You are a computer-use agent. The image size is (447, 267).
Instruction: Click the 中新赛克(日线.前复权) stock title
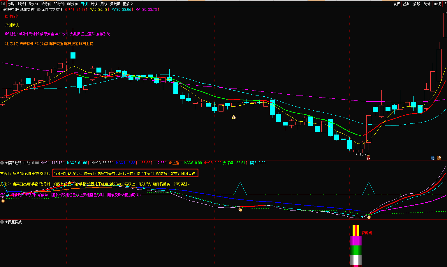(x=18, y=10)
